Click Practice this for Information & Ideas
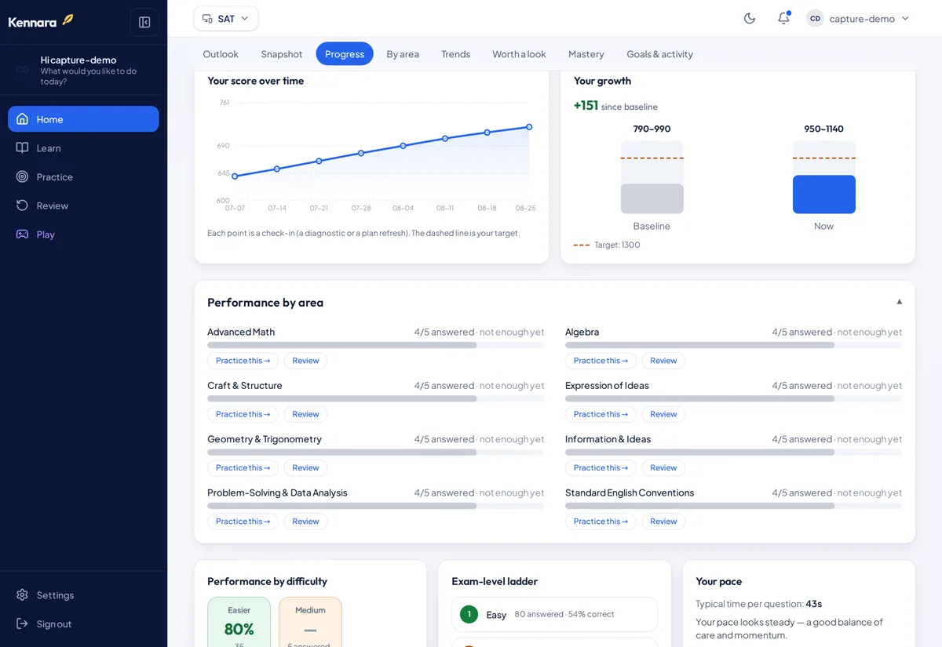The image size is (942, 647). tap(601, 467)
